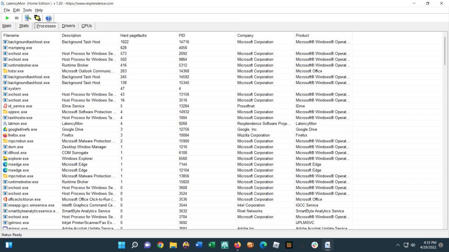Click the folder icon beside explorer.exe
Image resolution: width=449 pixels, height=252 pixels.
pyautogui.click(x=5, y=159)
